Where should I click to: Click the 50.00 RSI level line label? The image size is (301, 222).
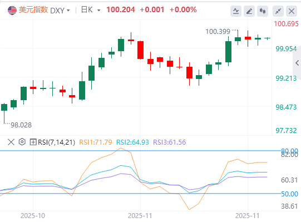coord(289,194)
